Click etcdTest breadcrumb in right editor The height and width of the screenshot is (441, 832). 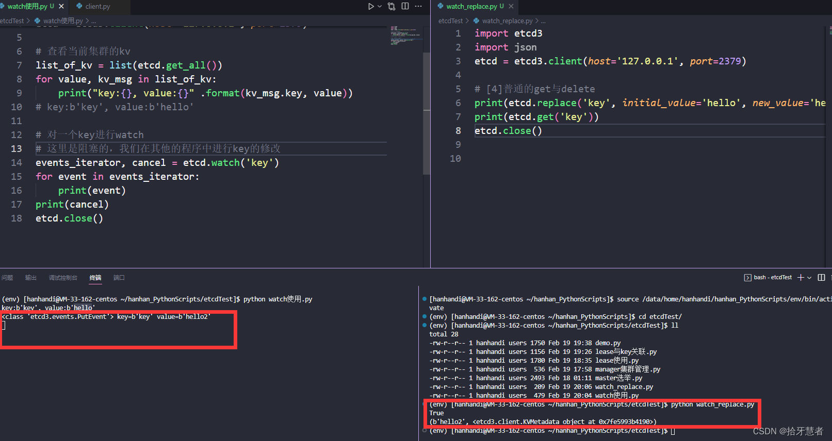(450, 21)
